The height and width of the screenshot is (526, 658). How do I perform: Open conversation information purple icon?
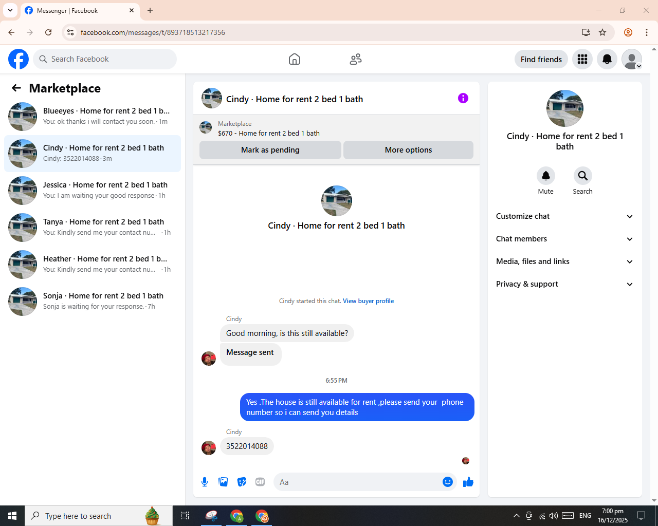pos(463,98)
